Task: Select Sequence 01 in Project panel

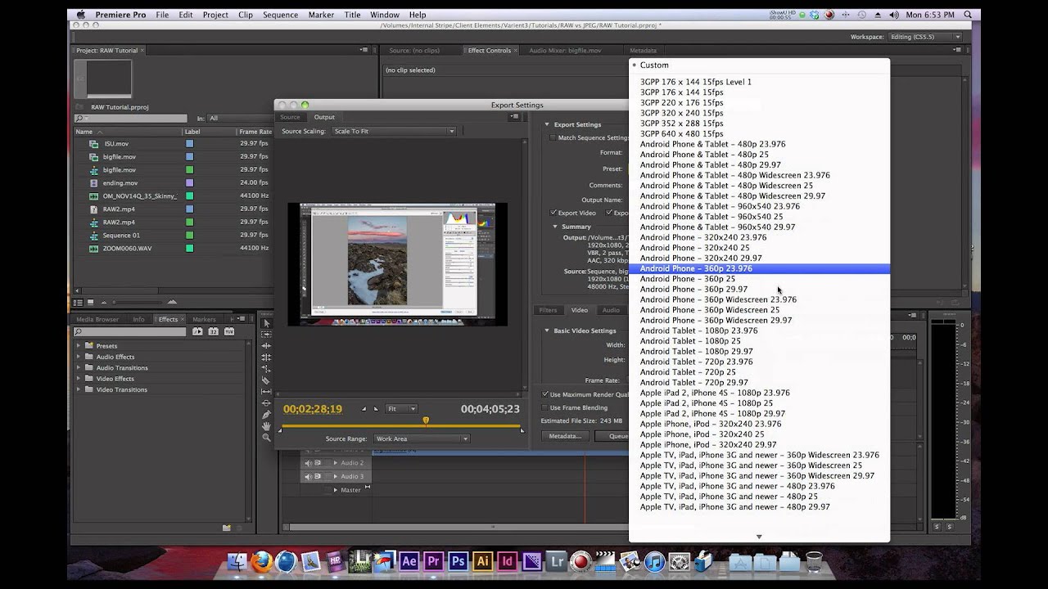Action: 121,235
